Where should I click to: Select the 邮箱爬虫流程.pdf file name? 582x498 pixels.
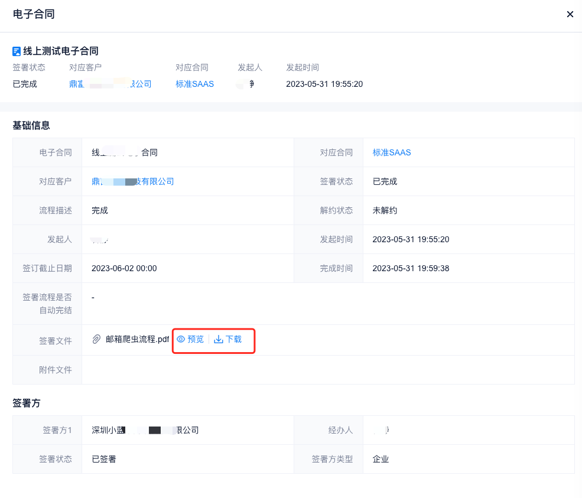click(137, 339)
